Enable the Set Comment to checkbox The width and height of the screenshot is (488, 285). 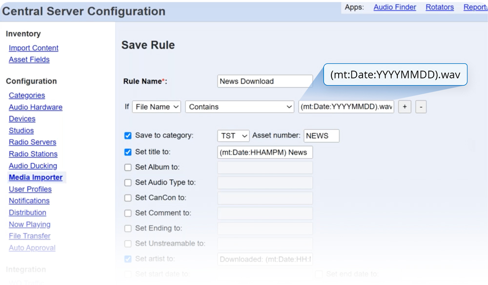coord(128,213)
